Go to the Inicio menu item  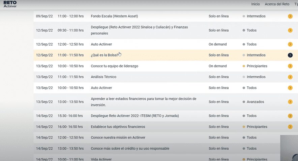pos(256,4)
